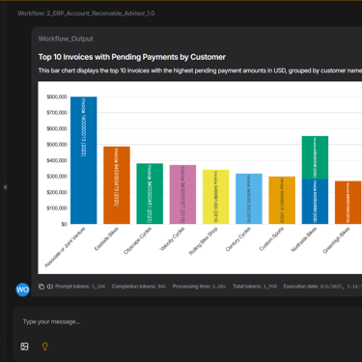Click the blue WO avatar icon
The image size is (362, 362).
tap(22, 290)
